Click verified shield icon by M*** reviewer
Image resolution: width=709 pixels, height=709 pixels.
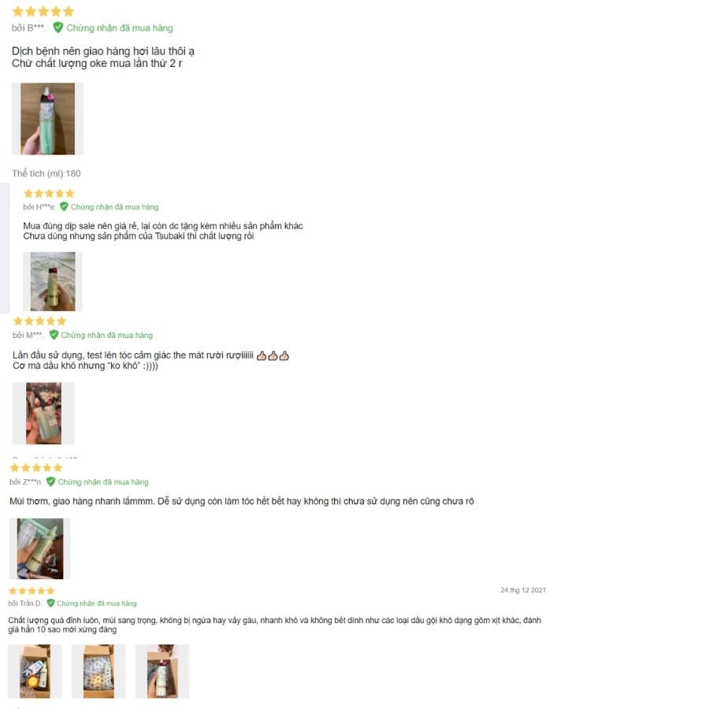pyautogui.click(x=54, y=335)
